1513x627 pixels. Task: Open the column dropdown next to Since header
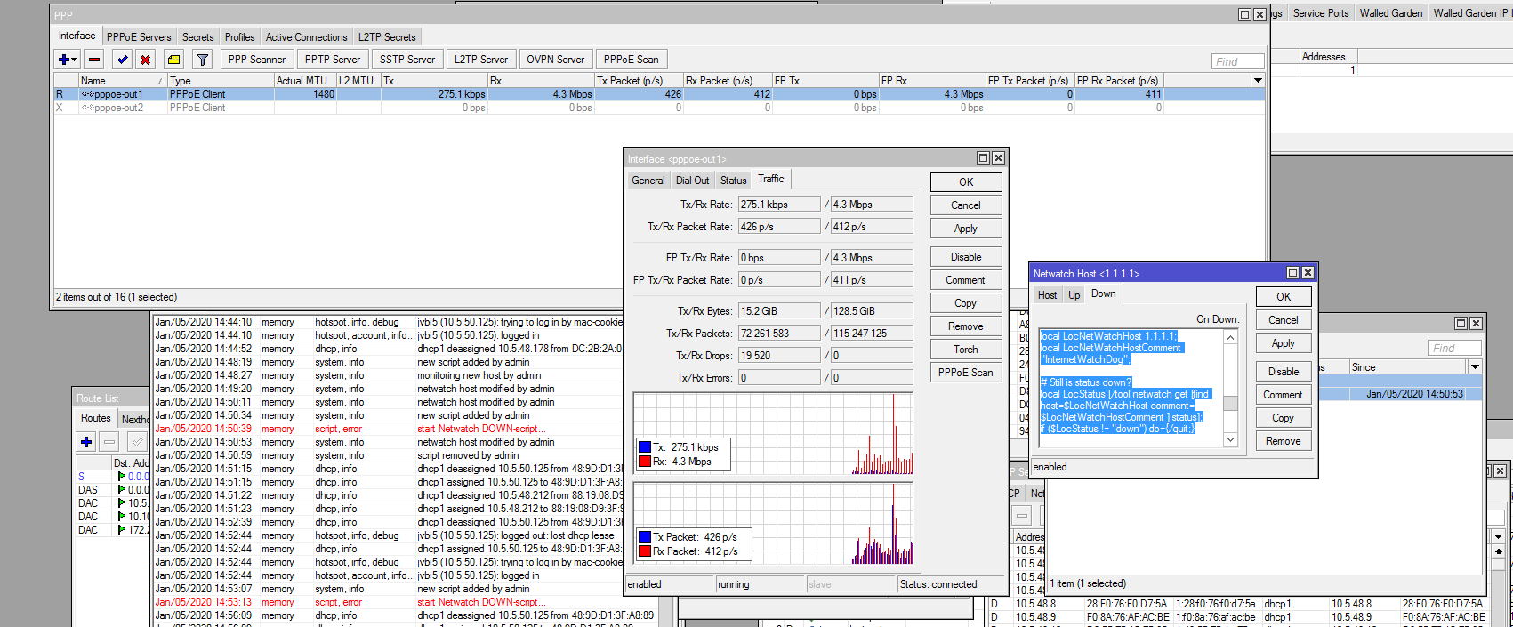[1475, 366]
